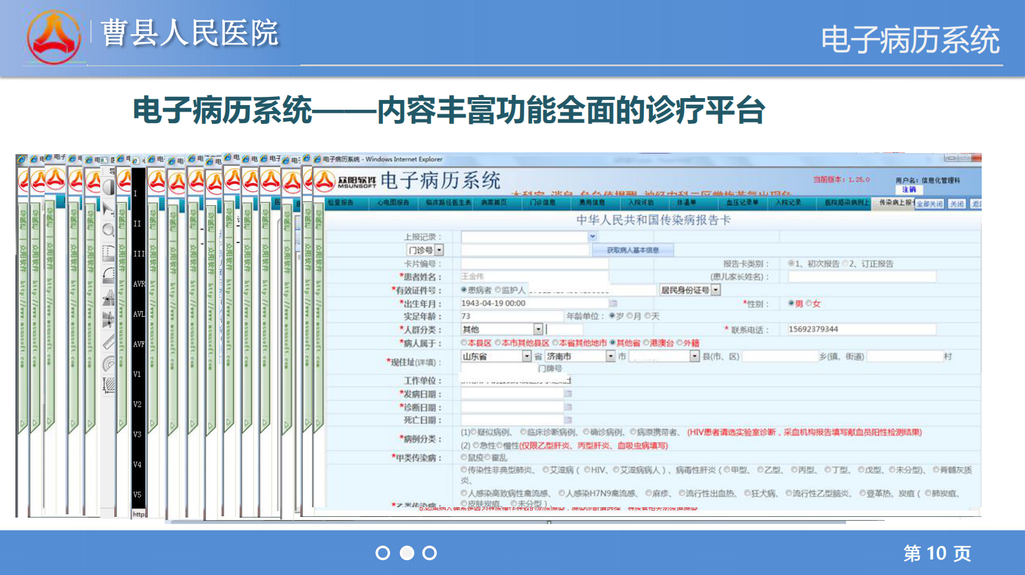Select 初次报告 as report card type

[791, 263]
